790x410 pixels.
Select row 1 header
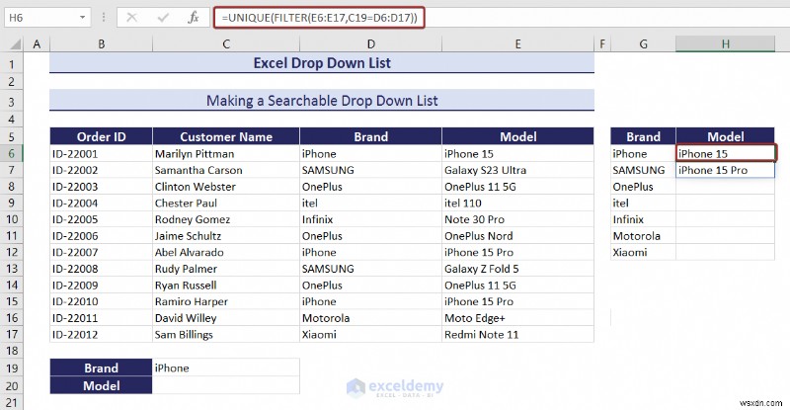tap(12, 64)
